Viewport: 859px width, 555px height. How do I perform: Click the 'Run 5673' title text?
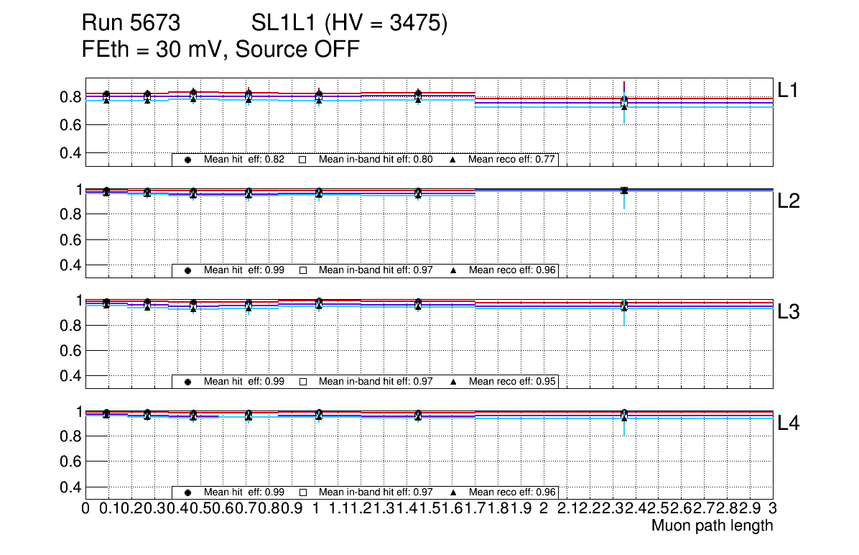130,24
